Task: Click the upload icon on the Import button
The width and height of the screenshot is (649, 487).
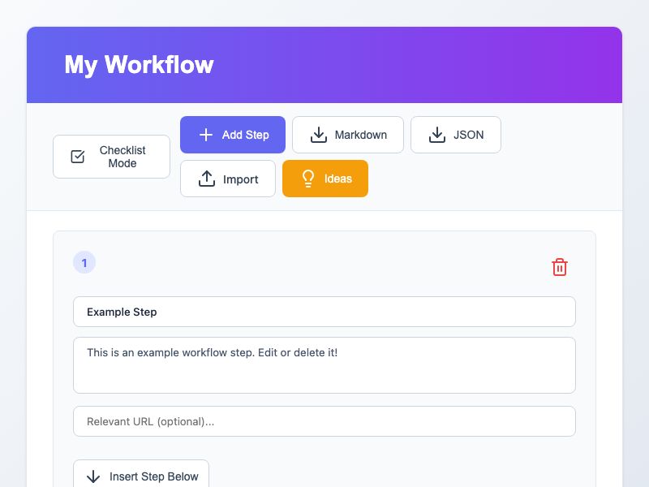Action: 208,179
